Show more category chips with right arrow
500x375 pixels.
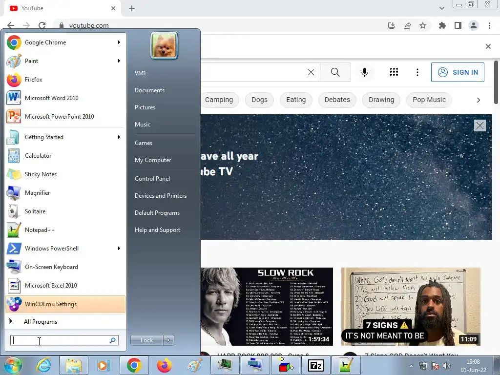[478, 100]
